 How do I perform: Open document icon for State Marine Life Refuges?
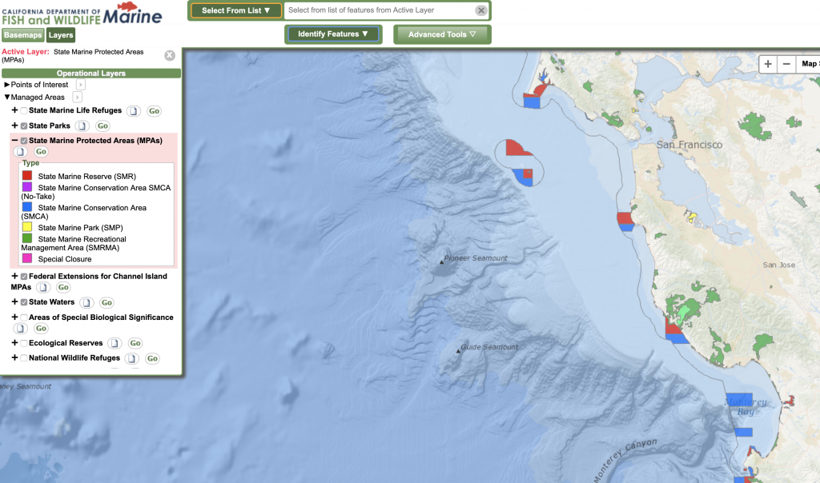click(x=135, y=111)
